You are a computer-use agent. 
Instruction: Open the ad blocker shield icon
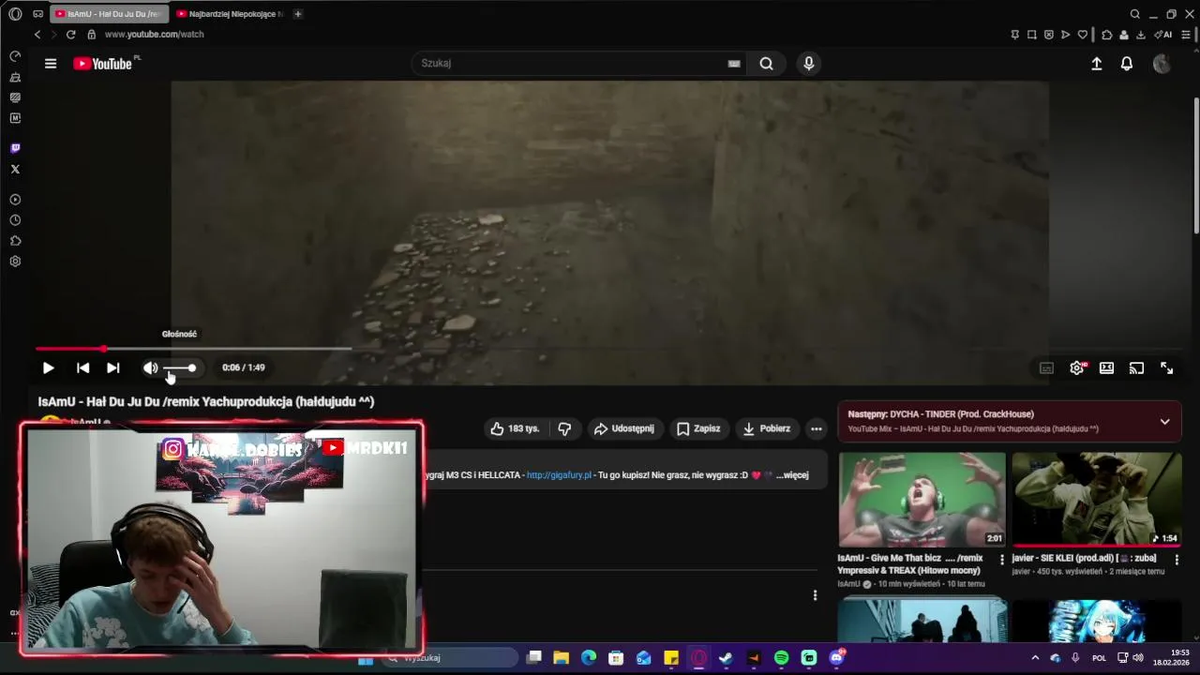point(1048,35)
